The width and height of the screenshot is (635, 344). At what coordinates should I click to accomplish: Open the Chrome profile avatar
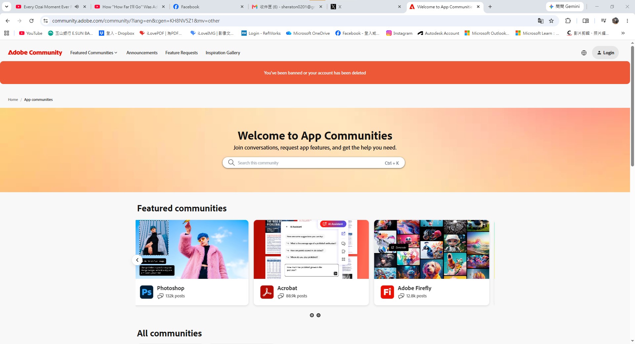pyautogui.click(x=615, y=21)
